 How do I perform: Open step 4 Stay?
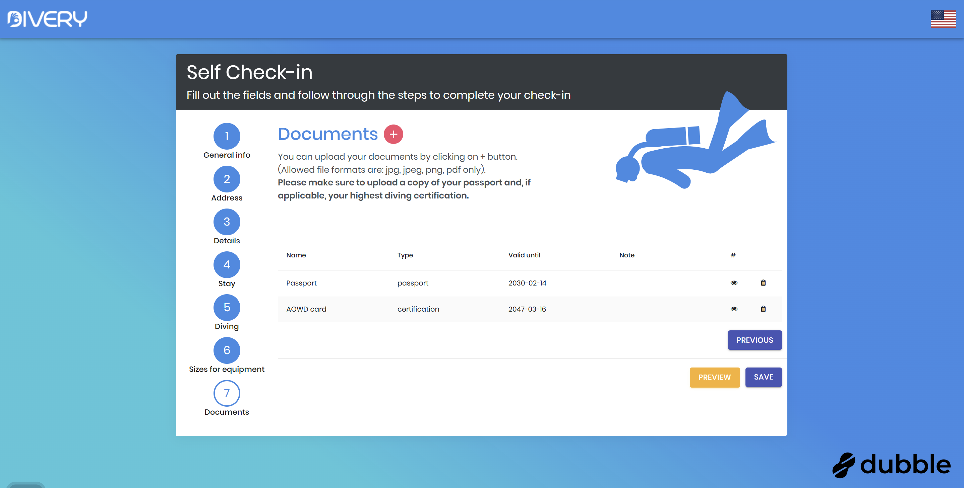click(227, 264)
